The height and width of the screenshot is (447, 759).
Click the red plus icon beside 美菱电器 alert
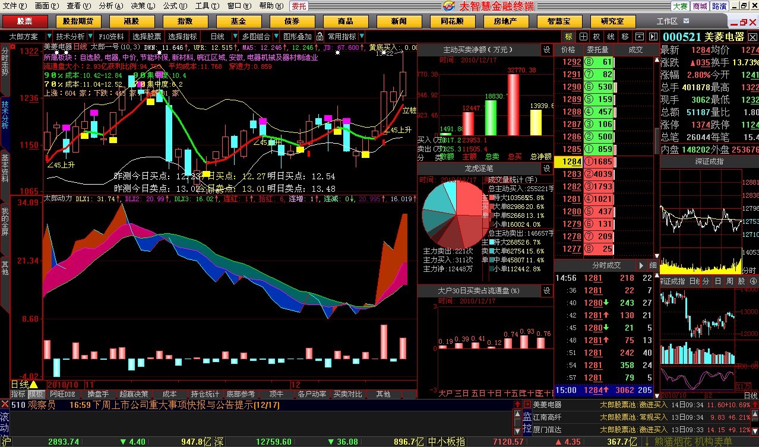527,404
